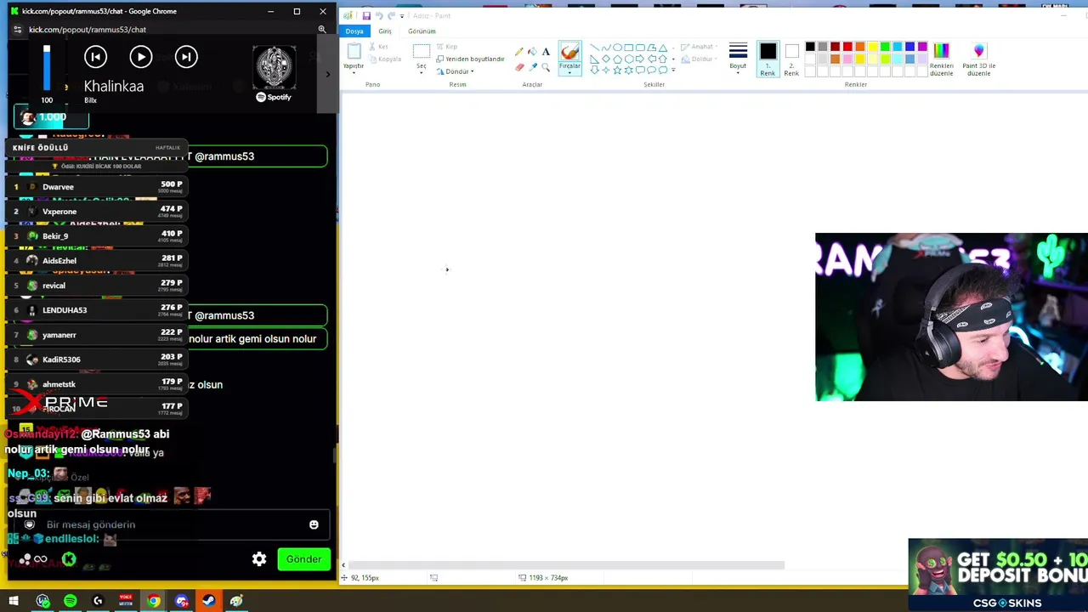1088x612 pixels.
Task: Open the emoji picker in chat input
Action: 314,524
